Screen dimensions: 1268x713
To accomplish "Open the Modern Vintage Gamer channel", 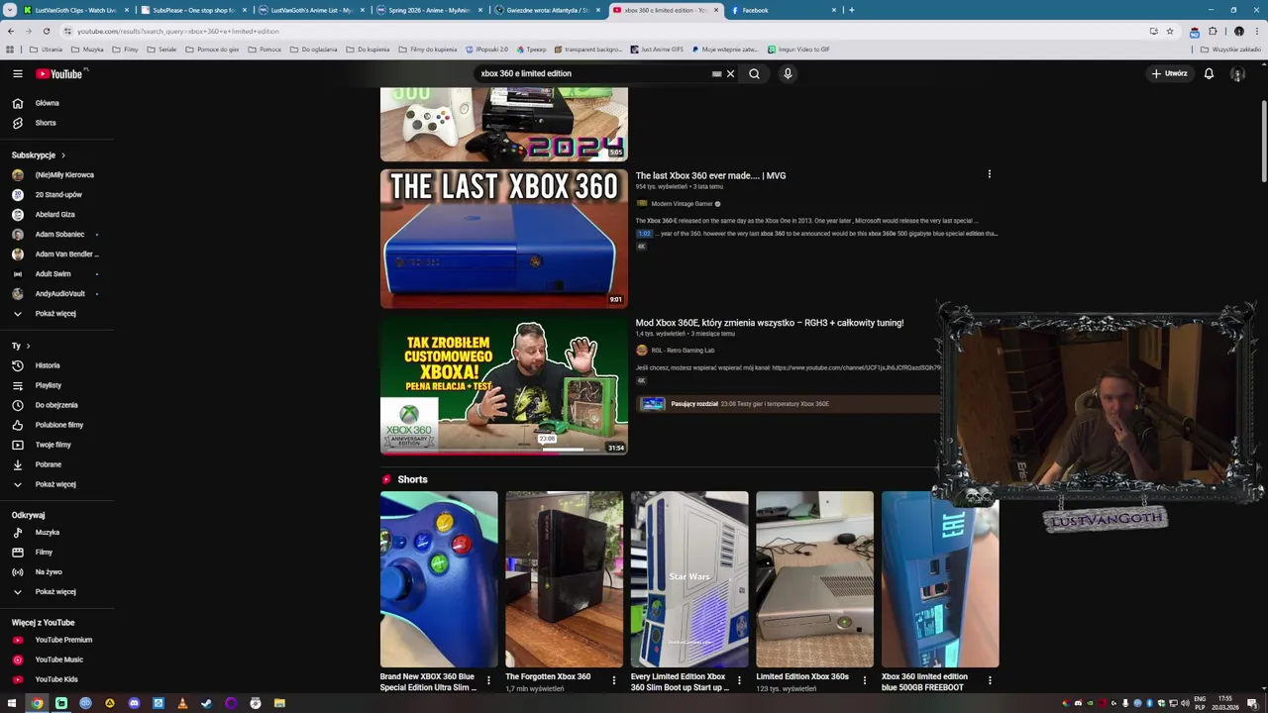I will (x=682, y=204).
